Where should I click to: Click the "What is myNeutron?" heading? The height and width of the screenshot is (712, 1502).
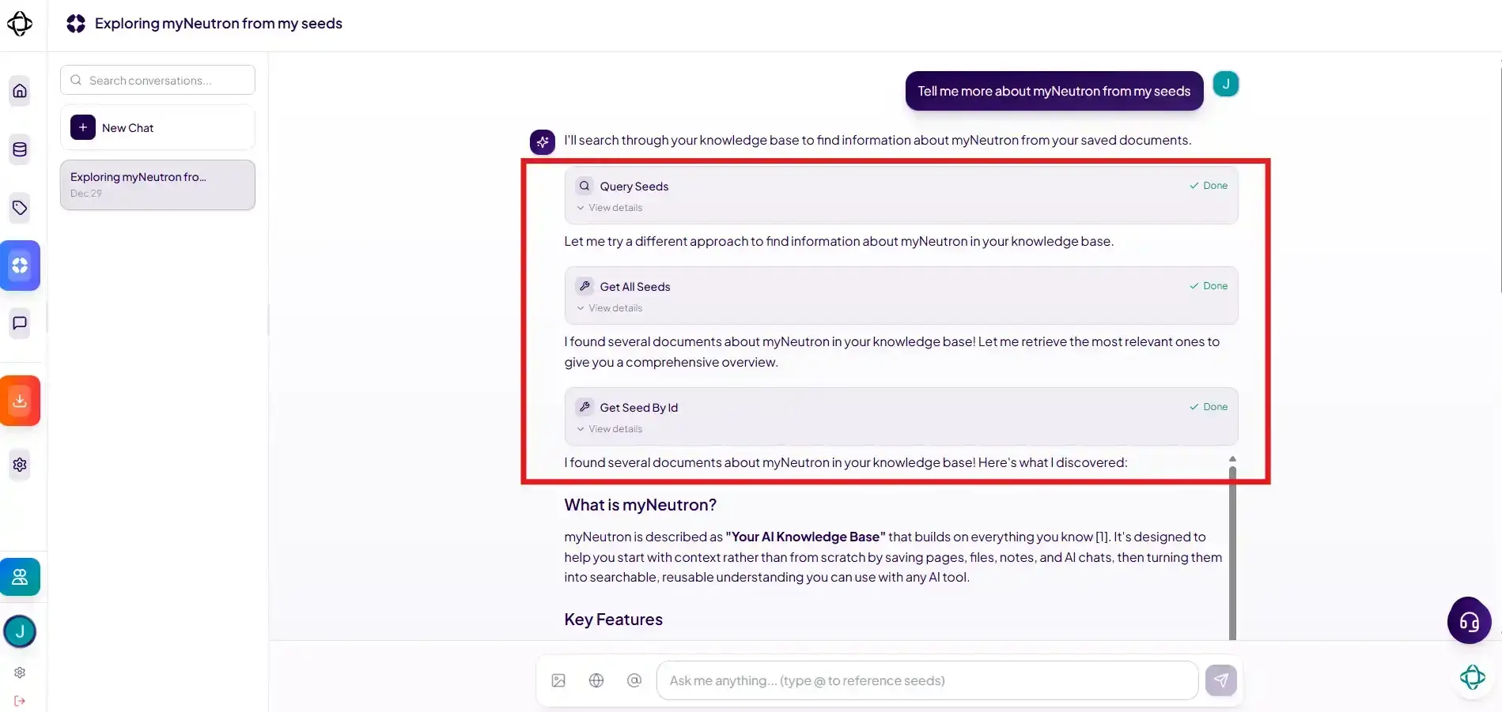pyautogui.click(x=641, y=505)
